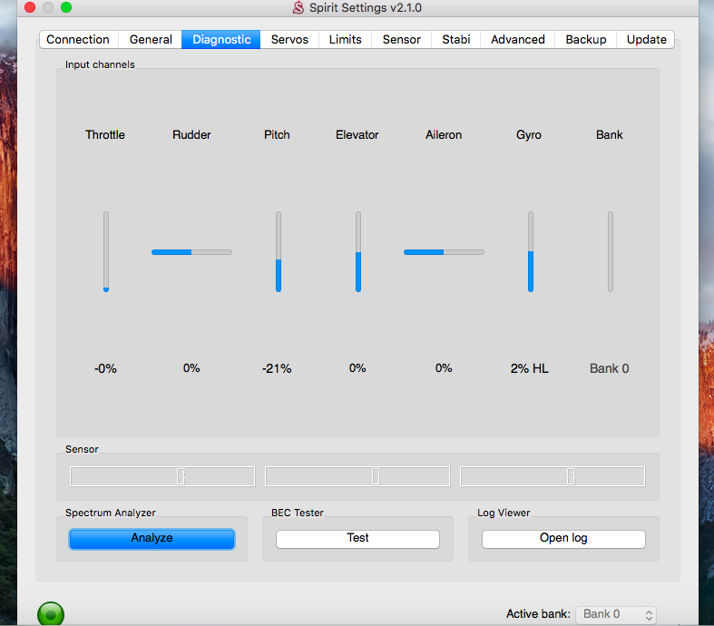Go to the Sensor tab
Image resolution: width=714 pixels, height=626 pixels.
click(x=401, y=39)
